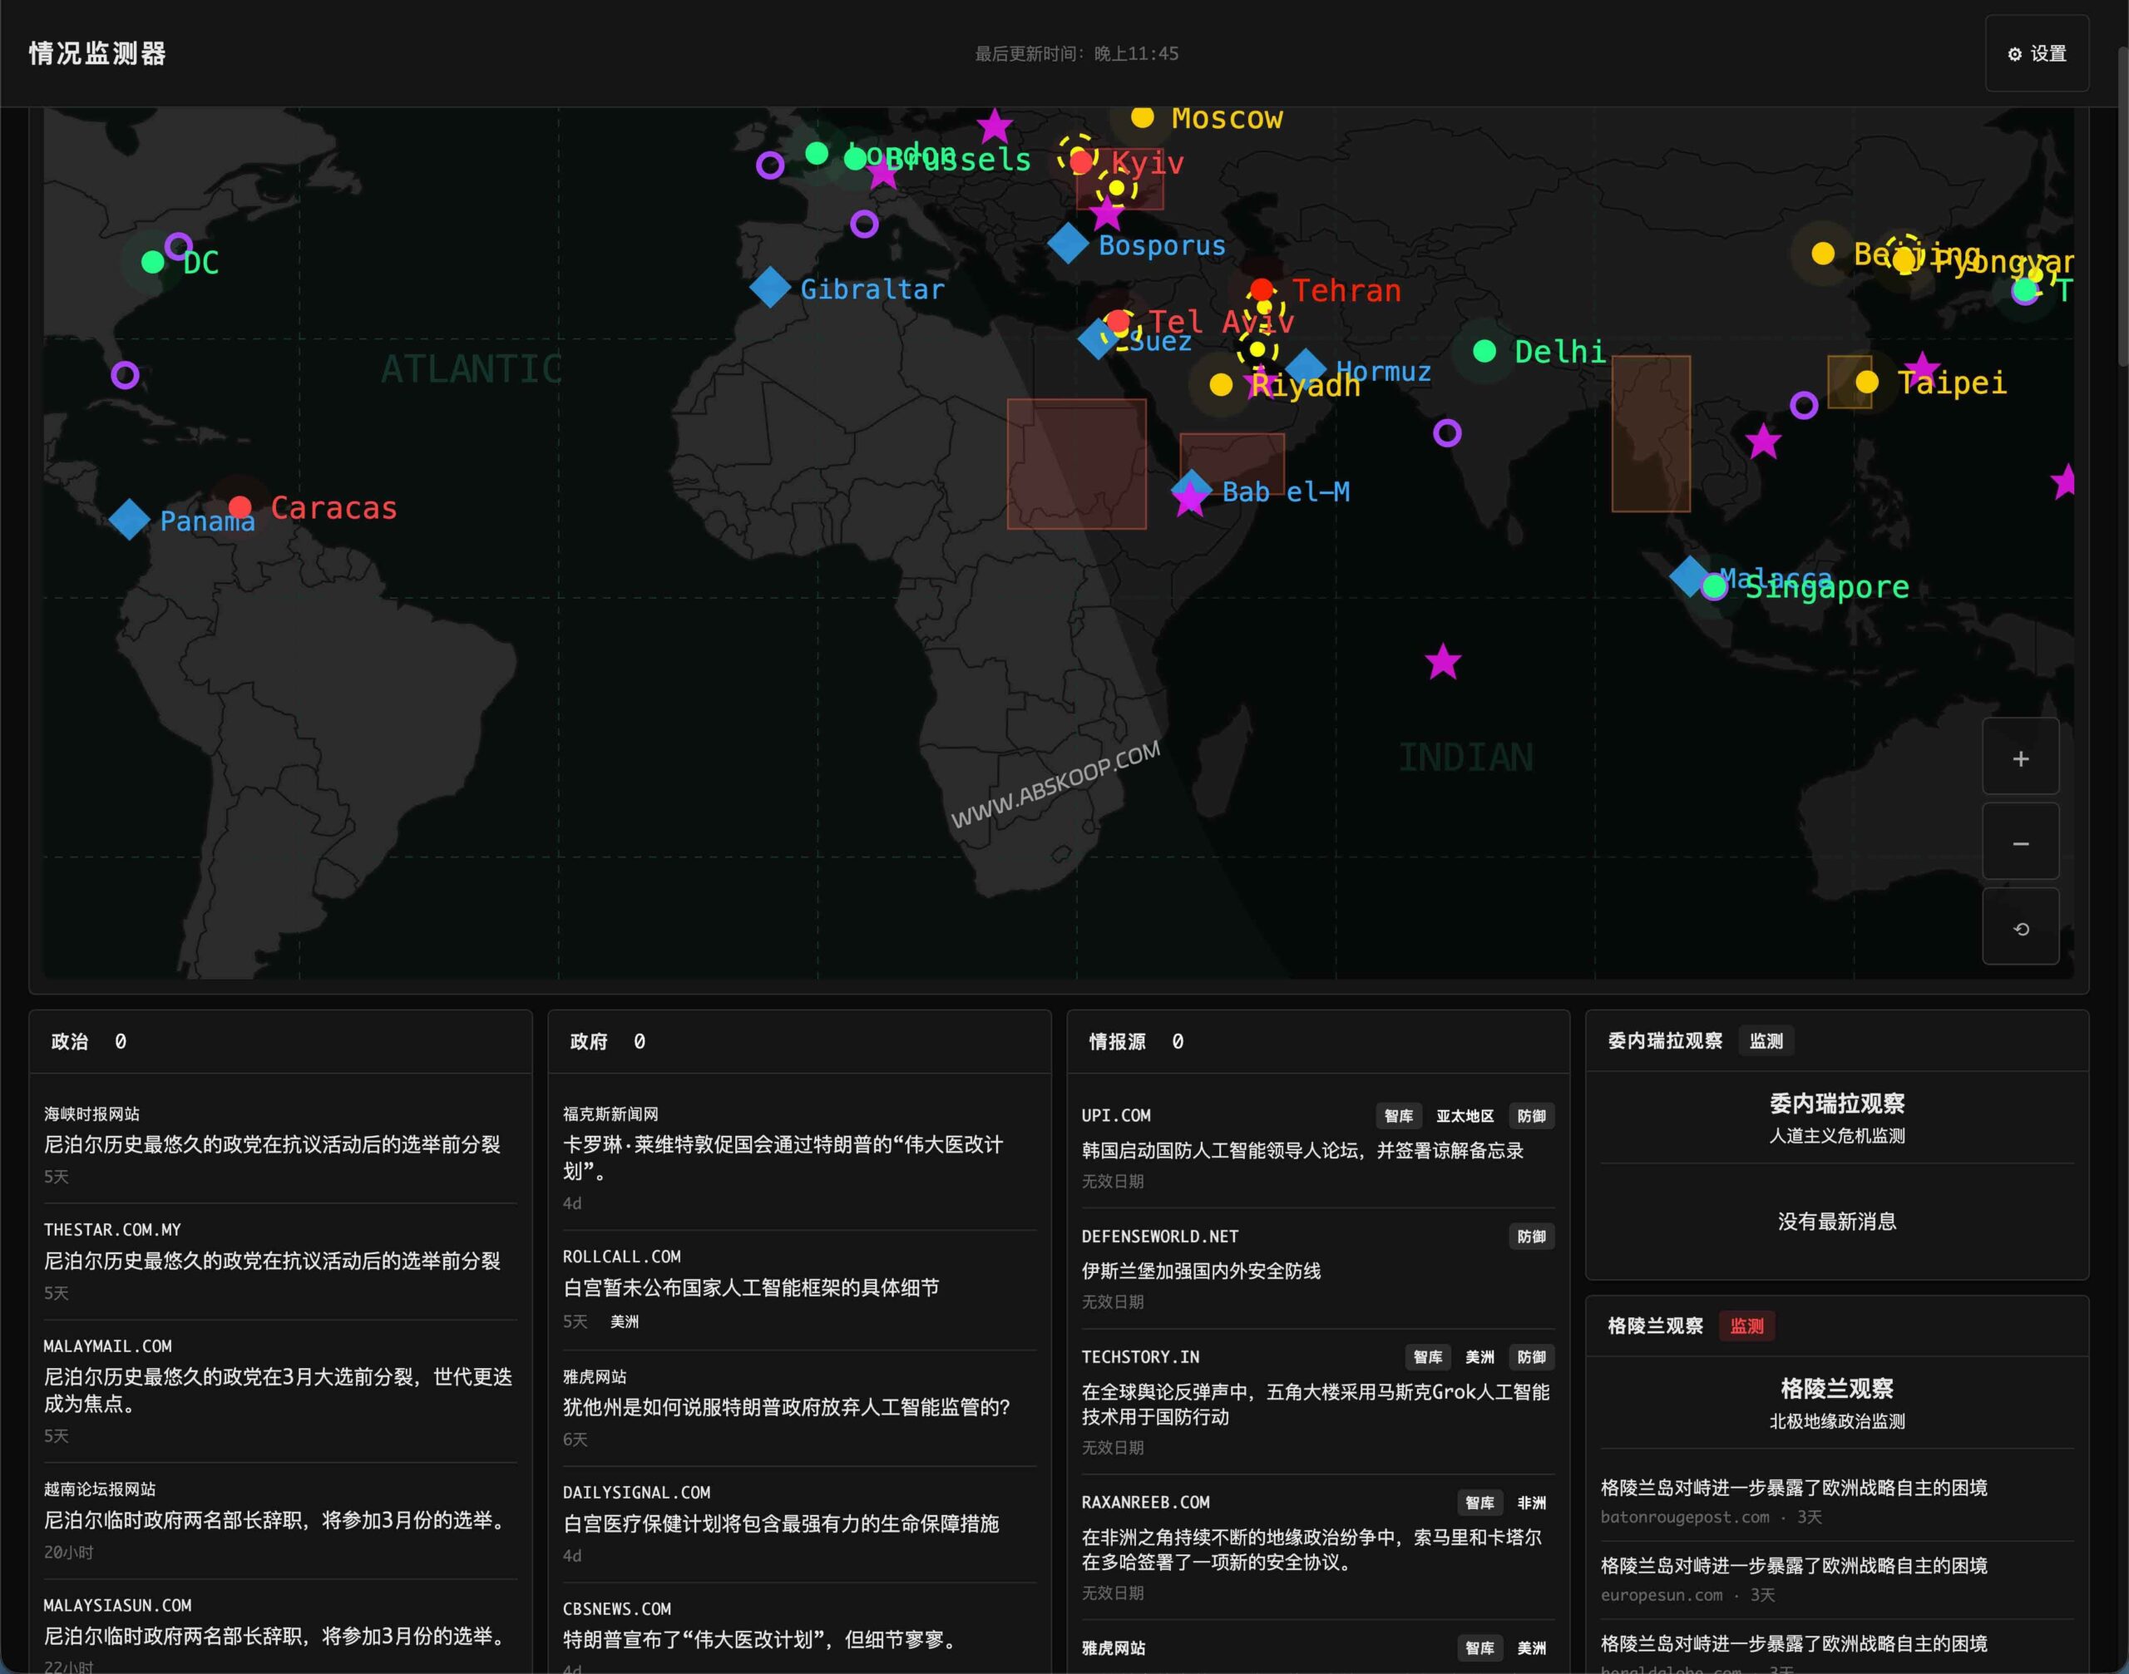Select the Kyiv alert marker on the map
This screenshot has height=1674, width=2129.
tap(1080, 161)
